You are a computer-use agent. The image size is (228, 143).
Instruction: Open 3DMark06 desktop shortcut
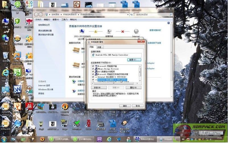(x=5, y=124)
